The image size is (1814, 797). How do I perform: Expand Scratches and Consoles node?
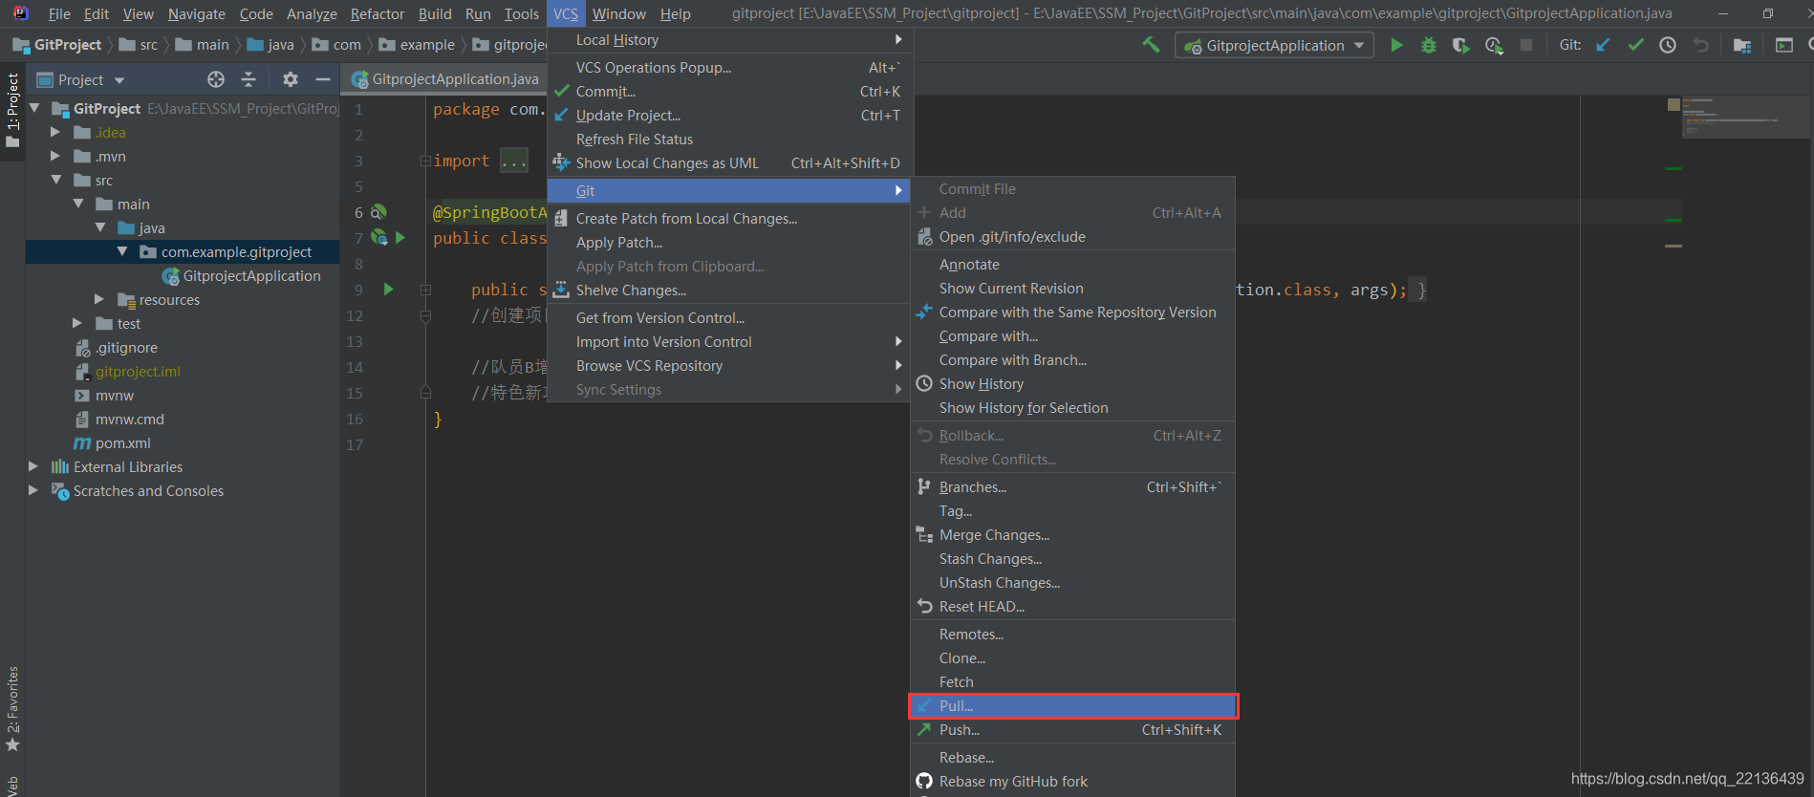pos(33,490)
